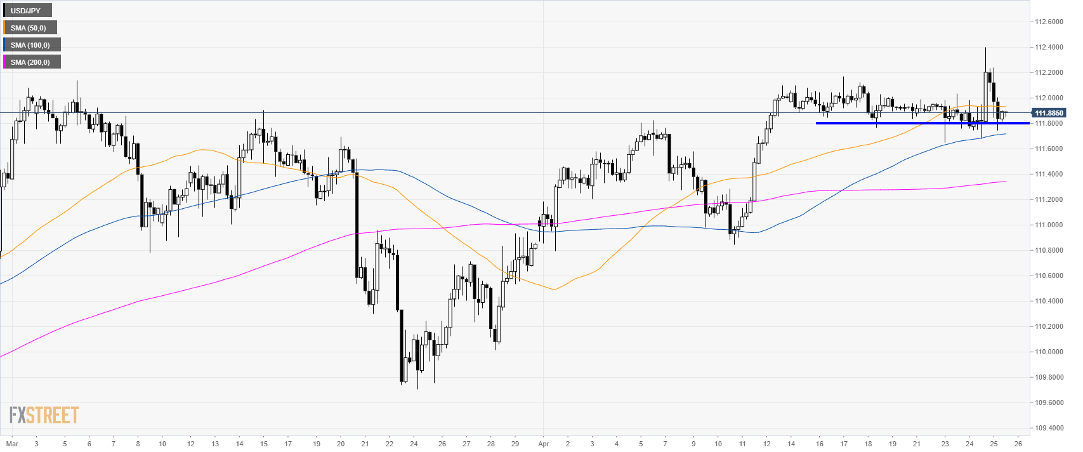1083x452 pixels.
Task: Click the 26 date label at far right
Action: click(x=1018, y=444)
